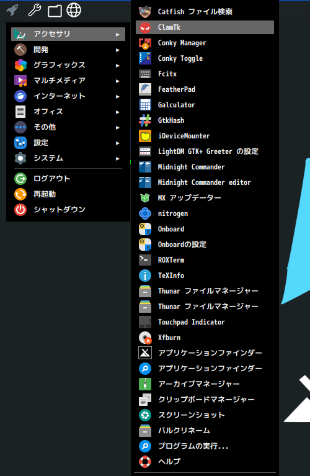Image resolution: width=310 pixels, height=476 pixels.
Task: Click the FeatherPad text label
Action: [177, 89]
